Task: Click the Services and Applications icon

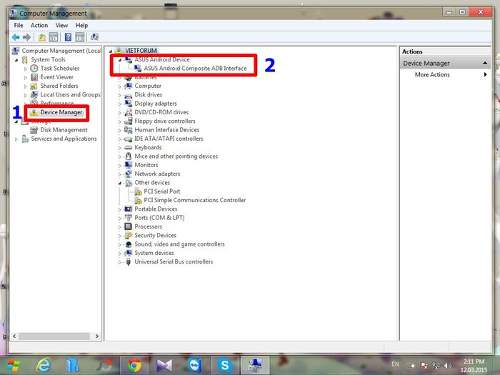Action: click(25, 139)
